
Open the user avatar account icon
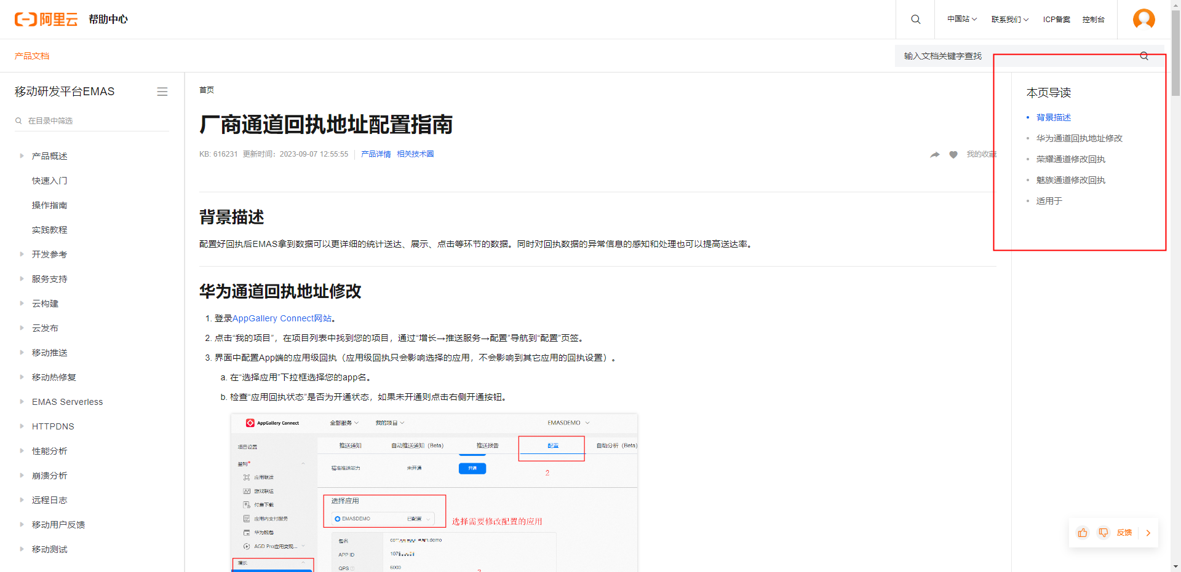pyautogui.click(x=1143, y=19)
